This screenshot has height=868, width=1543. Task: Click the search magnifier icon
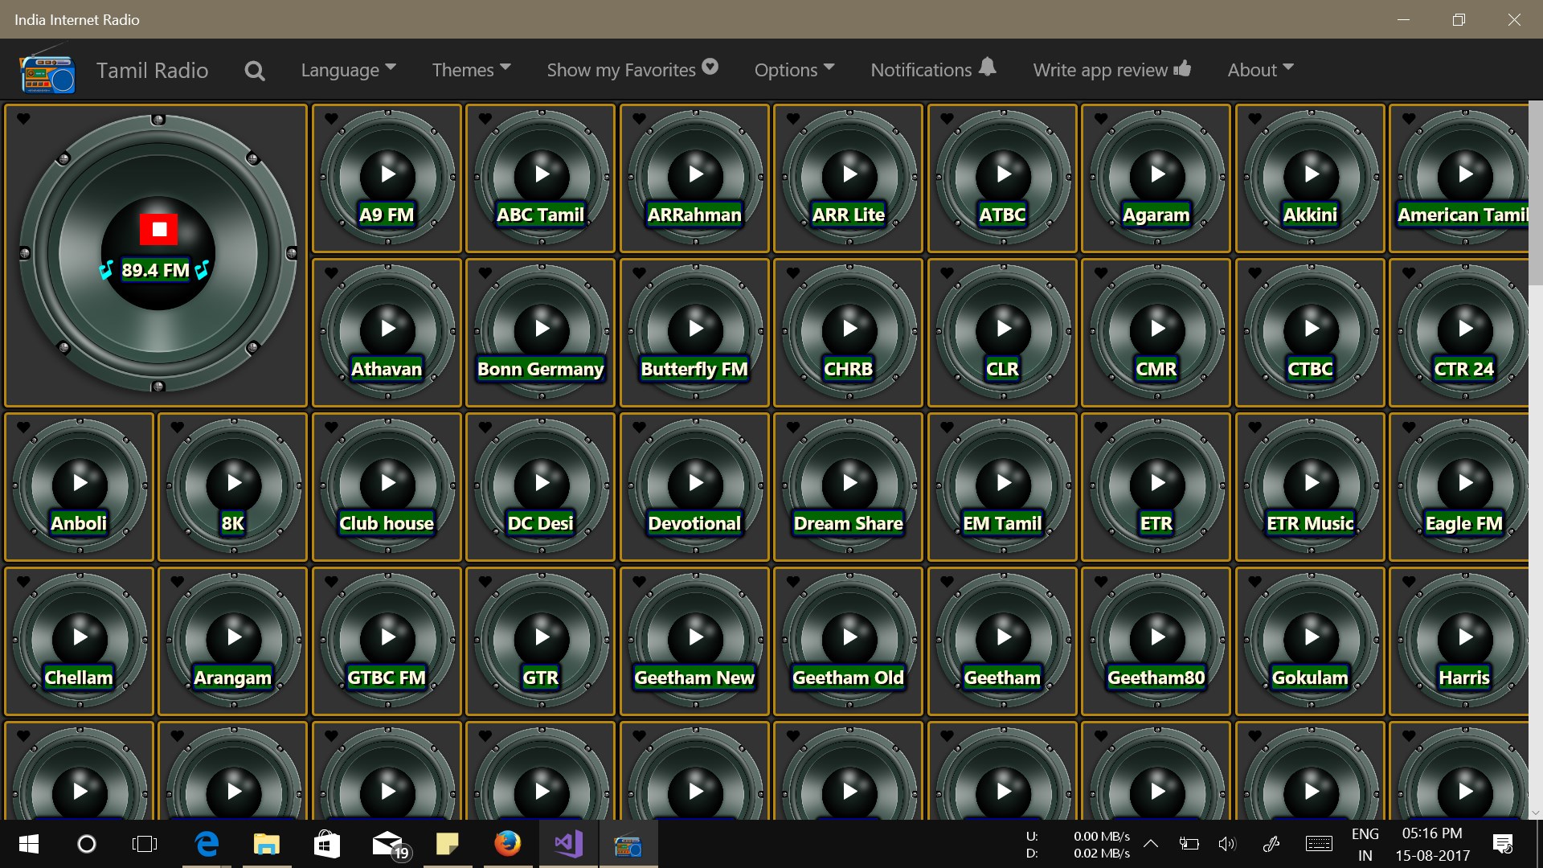point(255,71)
